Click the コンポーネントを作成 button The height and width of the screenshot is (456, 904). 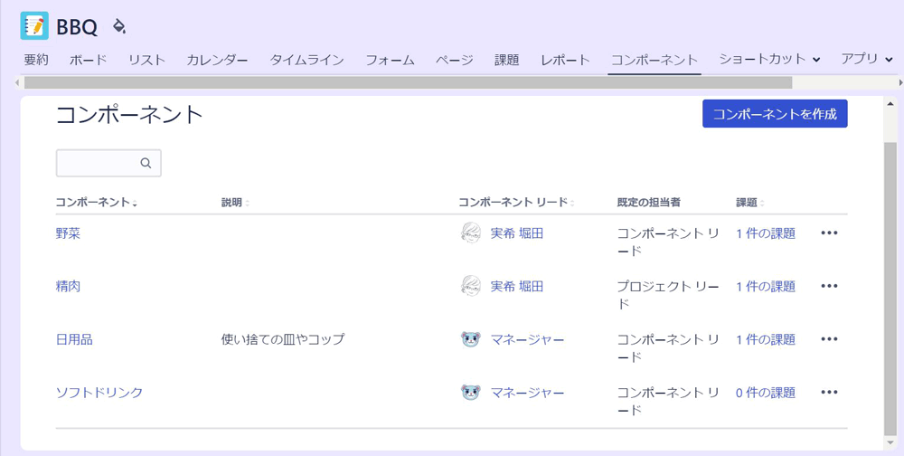tap(775, 114)
